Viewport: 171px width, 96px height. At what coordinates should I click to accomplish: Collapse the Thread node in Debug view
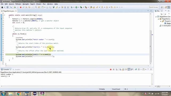click(x=161, y=21)
